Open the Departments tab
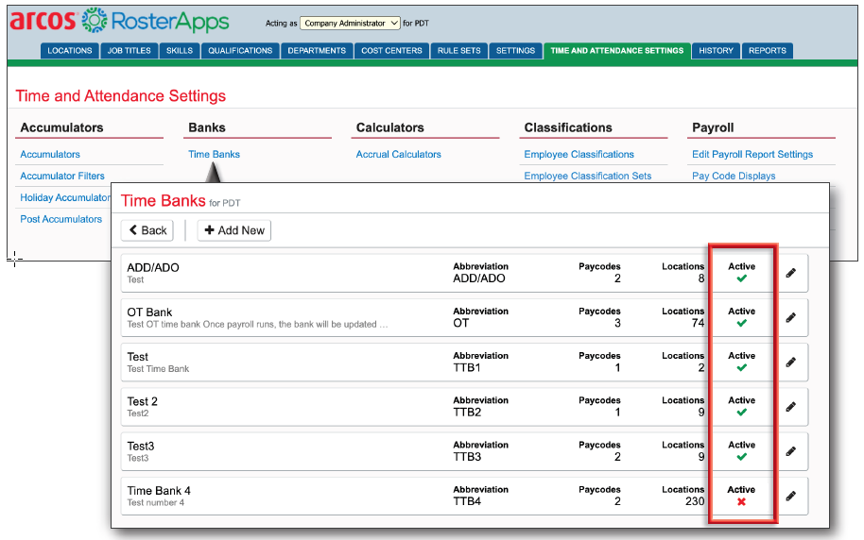This screenshot has width=864, height=540. (x=317, y=51)
